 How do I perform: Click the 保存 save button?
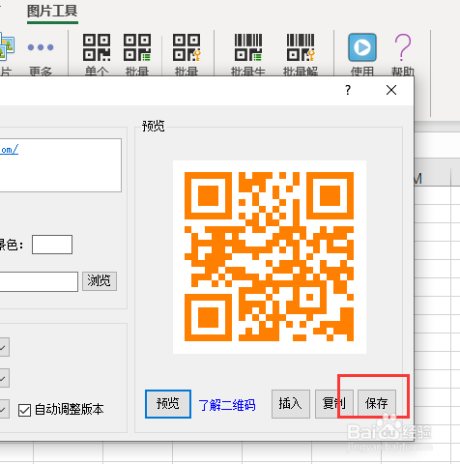click(377, 404)
